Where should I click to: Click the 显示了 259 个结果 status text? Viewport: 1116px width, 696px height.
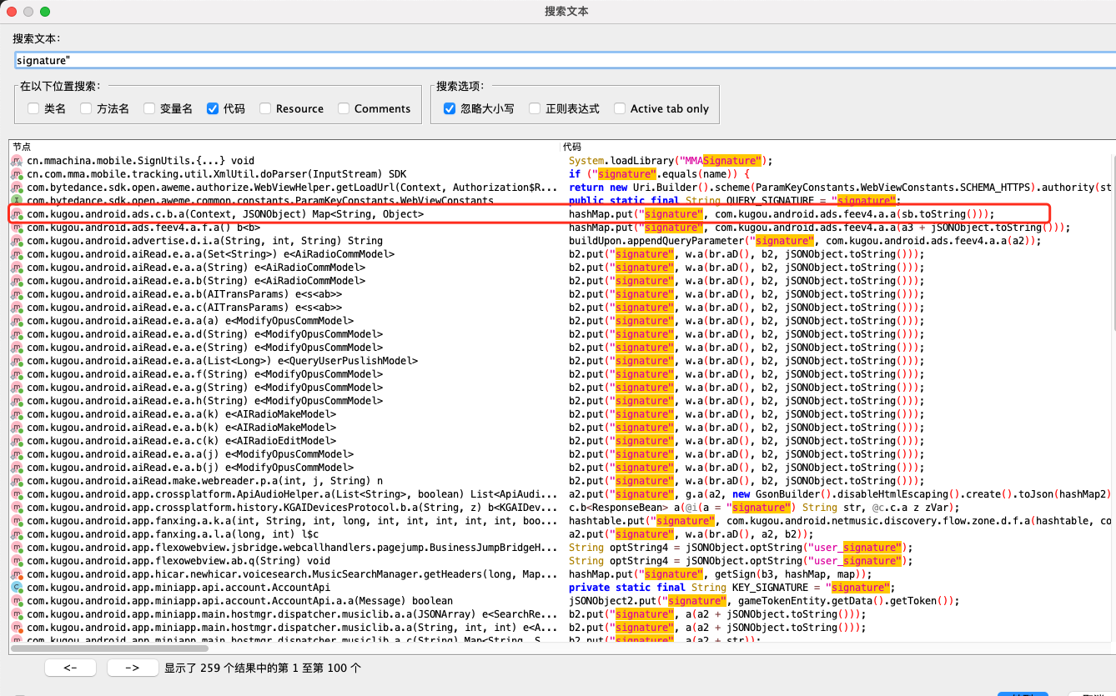pos(263,668)
